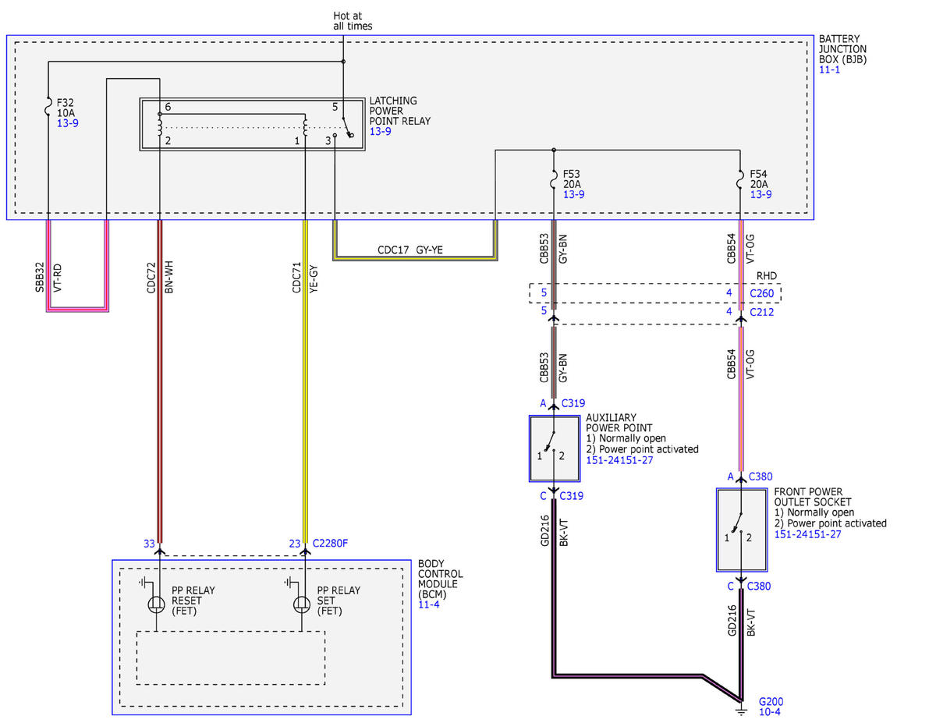Click the "CDC71" wire label
Screen dimensions: 936x723
click(x=296, y=276)
